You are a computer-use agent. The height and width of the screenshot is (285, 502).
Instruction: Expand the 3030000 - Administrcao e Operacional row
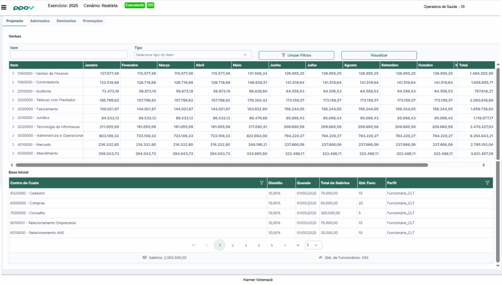[x=13, y=136]
